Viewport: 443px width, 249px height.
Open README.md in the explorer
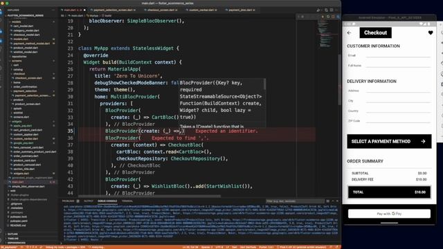19,225
